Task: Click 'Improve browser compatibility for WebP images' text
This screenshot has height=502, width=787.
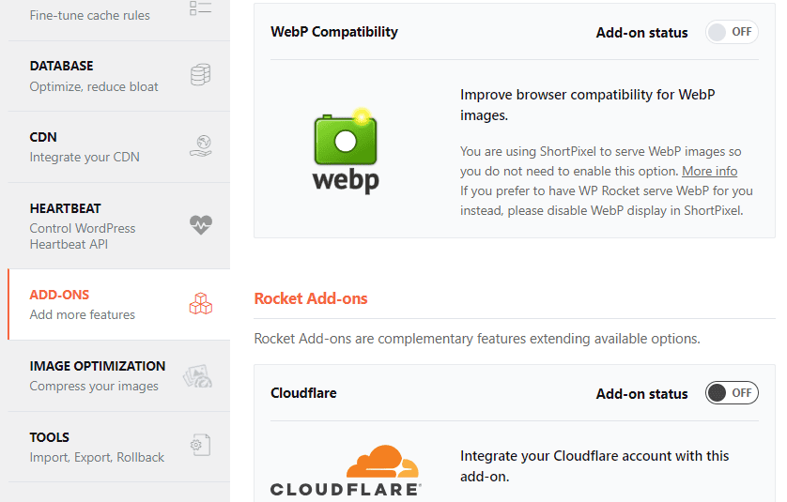Action: [588, 105]
